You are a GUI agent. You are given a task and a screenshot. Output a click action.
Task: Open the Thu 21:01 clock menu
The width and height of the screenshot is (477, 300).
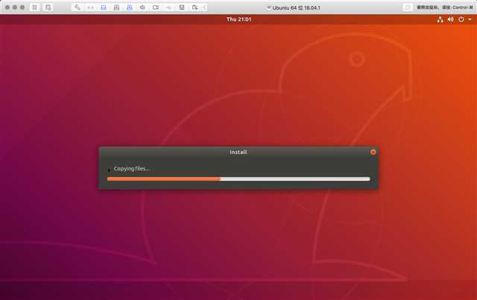[238, 19]
